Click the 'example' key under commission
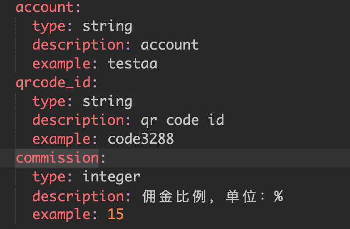This screenshot has width=350, height=229. pos(61,215)
